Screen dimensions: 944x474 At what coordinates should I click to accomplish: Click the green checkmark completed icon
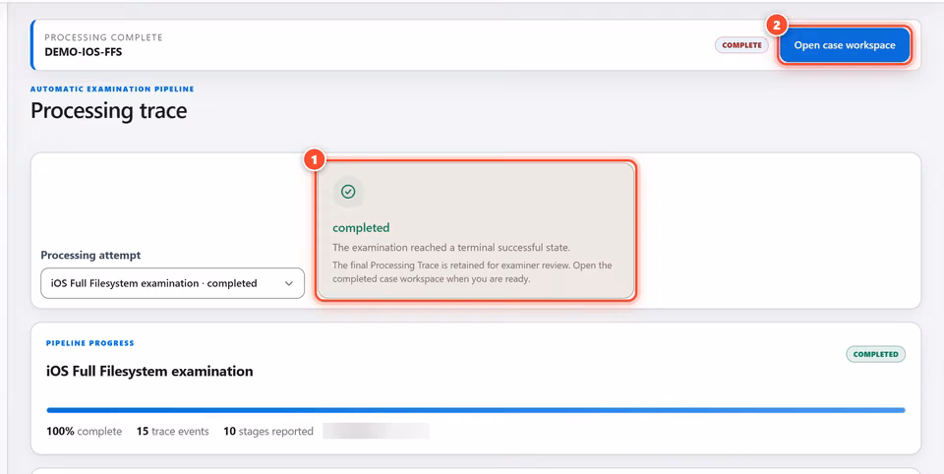pos(348,192)
